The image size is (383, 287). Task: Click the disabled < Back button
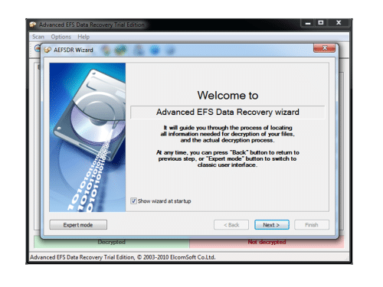pos(231,225)
